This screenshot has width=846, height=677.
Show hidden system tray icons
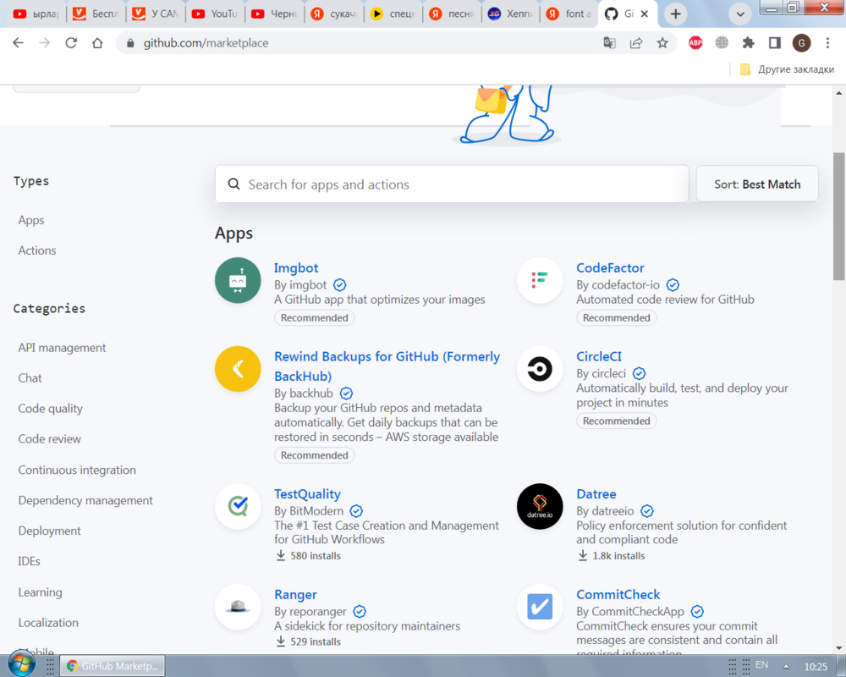point(786,666)
